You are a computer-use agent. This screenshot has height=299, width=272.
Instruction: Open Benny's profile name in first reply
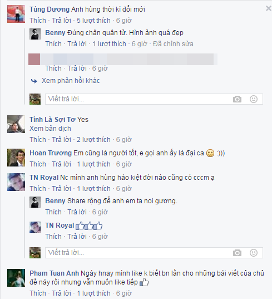55,33
